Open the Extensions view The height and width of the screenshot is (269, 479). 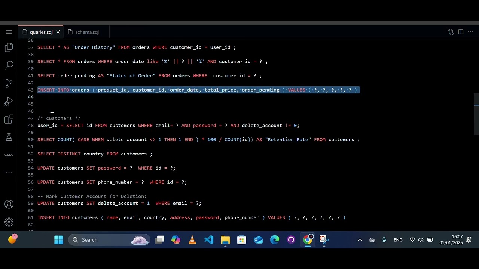coord(9,120)
